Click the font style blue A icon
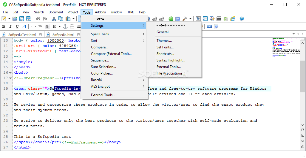The height and width of the screenshot is (158, 306). [24, 26]
